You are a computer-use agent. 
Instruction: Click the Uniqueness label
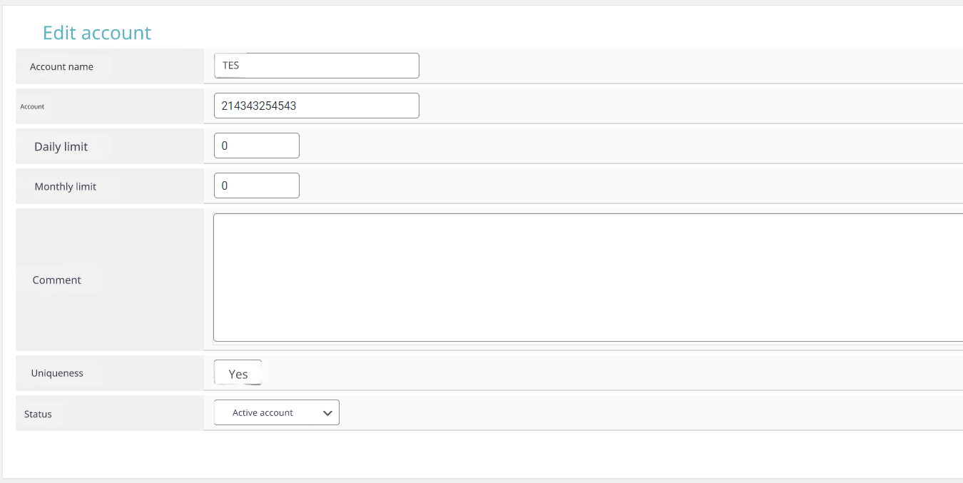point(57,373)
